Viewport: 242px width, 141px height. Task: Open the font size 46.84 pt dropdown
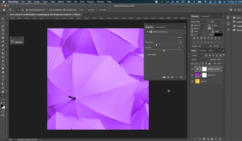pyautogui.click(x=205, y=26)
